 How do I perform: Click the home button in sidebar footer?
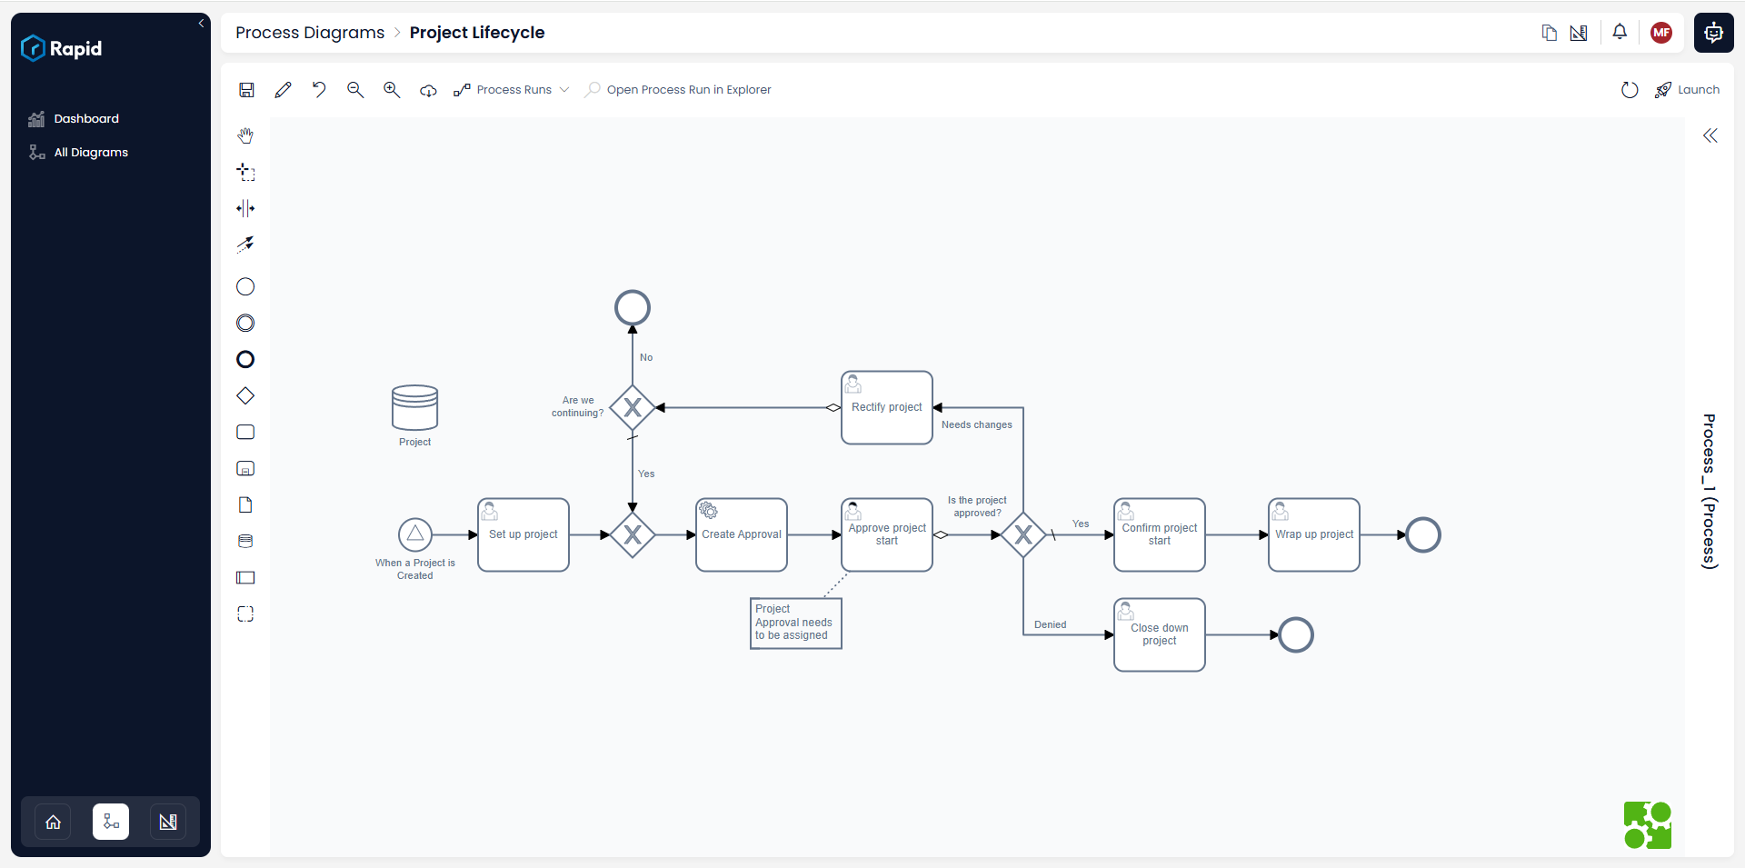coord(54,822)
